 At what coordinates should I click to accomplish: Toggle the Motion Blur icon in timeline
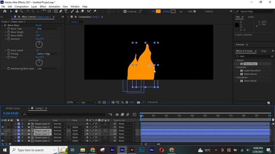coord(128,115)
